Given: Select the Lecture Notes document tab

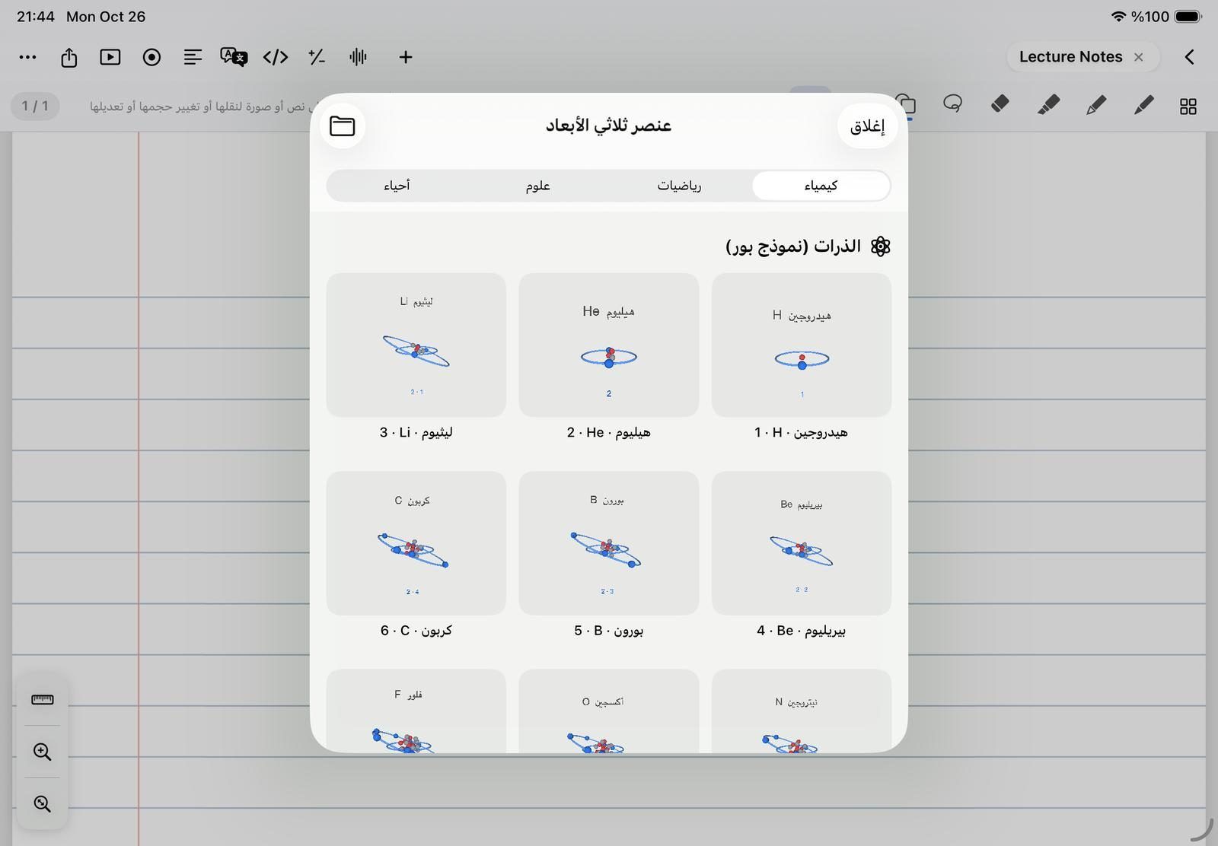Looking at the screenshot, I should click(x=1070, y=57).
